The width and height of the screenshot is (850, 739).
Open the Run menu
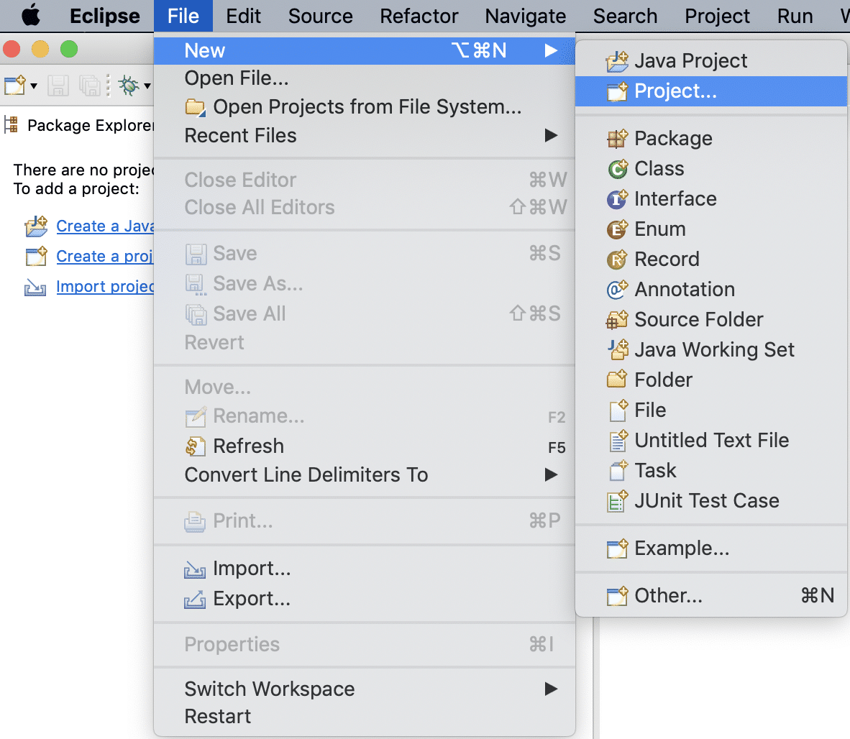click(795, 16)
